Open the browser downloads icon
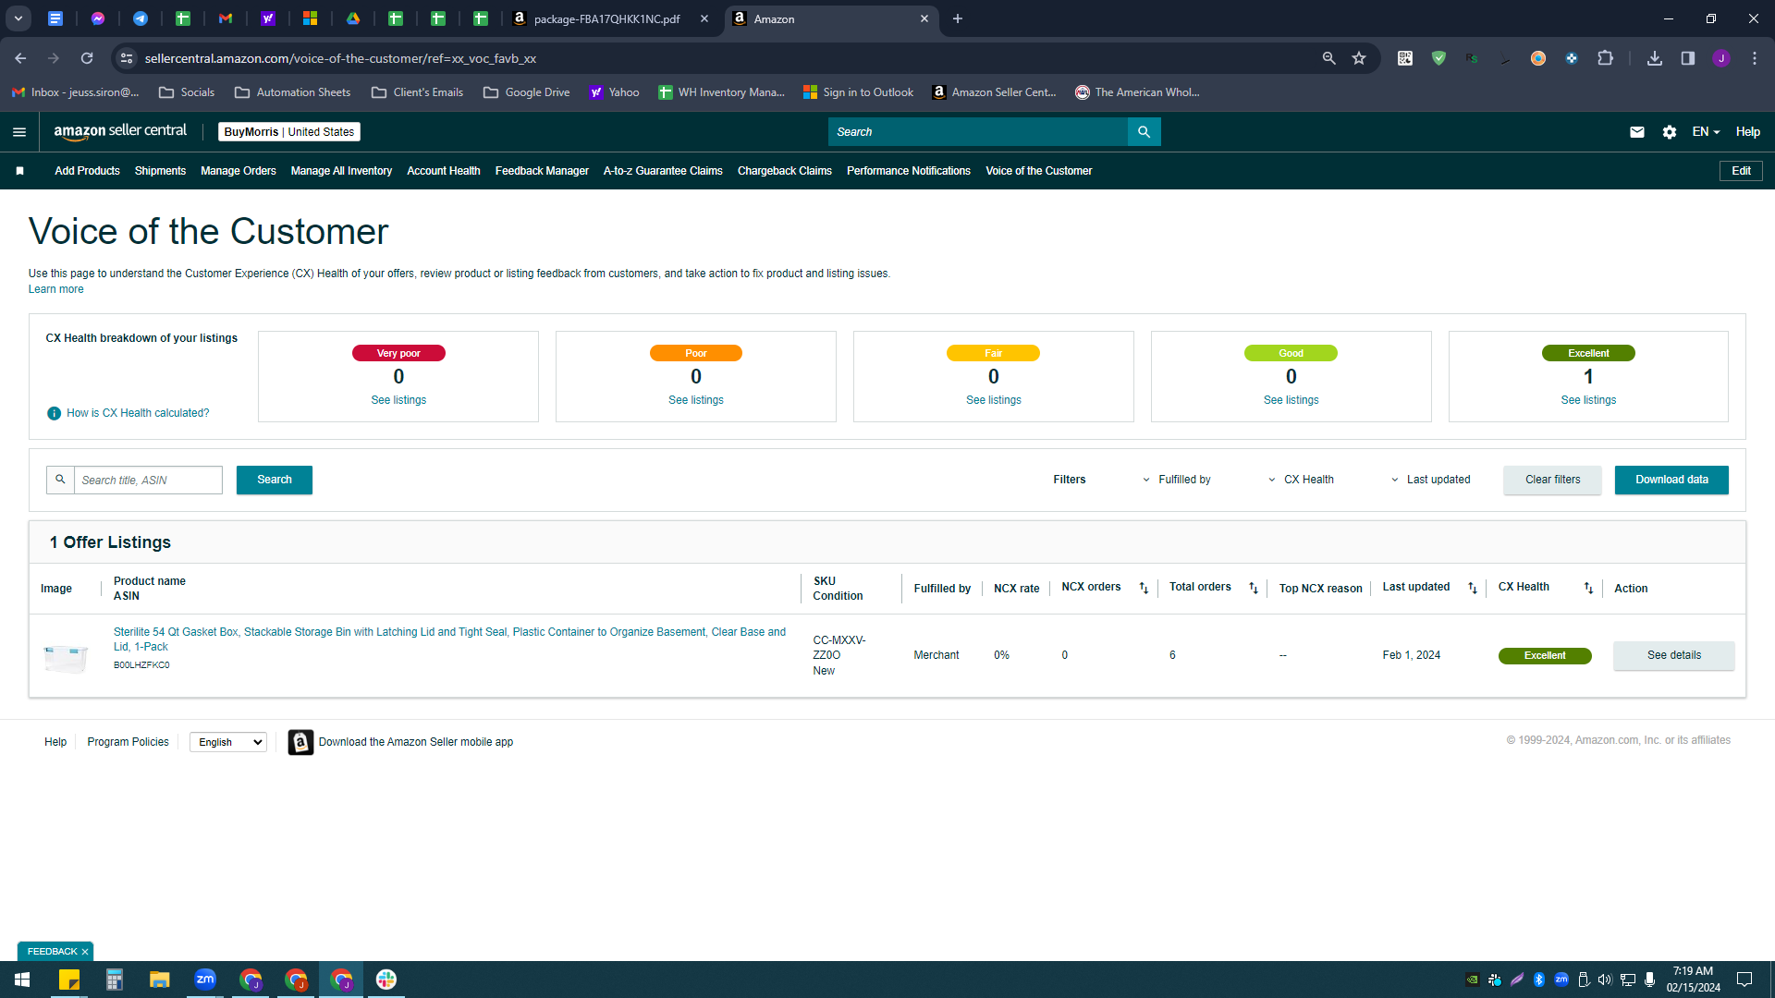 click(x=1655, y=58)
